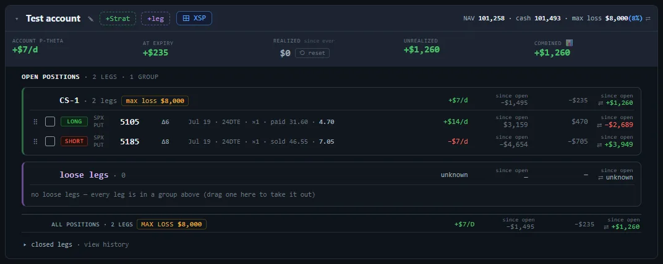The width and height of the screenshot is (663, 264).
Task: Click the +$14/d theta of long leg
Action: pos(455,122)
